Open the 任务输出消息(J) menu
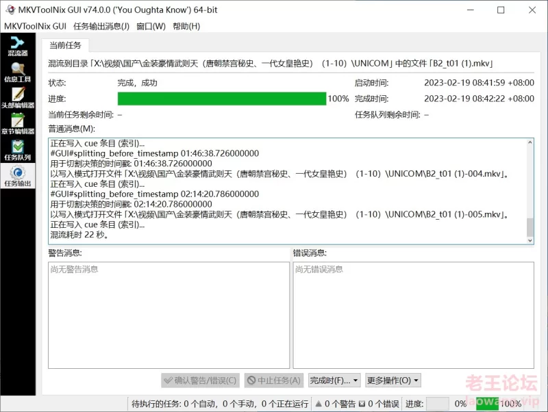The height and width of the screenshot is (412, 548). (x=101, y=26)
